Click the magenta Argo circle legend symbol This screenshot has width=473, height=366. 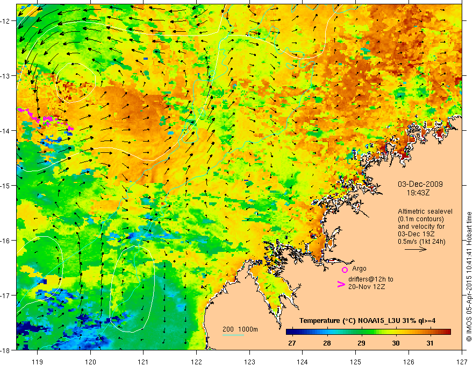[x=345, y=270]
